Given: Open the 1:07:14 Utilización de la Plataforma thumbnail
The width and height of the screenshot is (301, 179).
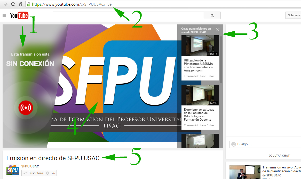Looking at the screenshot, I should click(200, 46).
